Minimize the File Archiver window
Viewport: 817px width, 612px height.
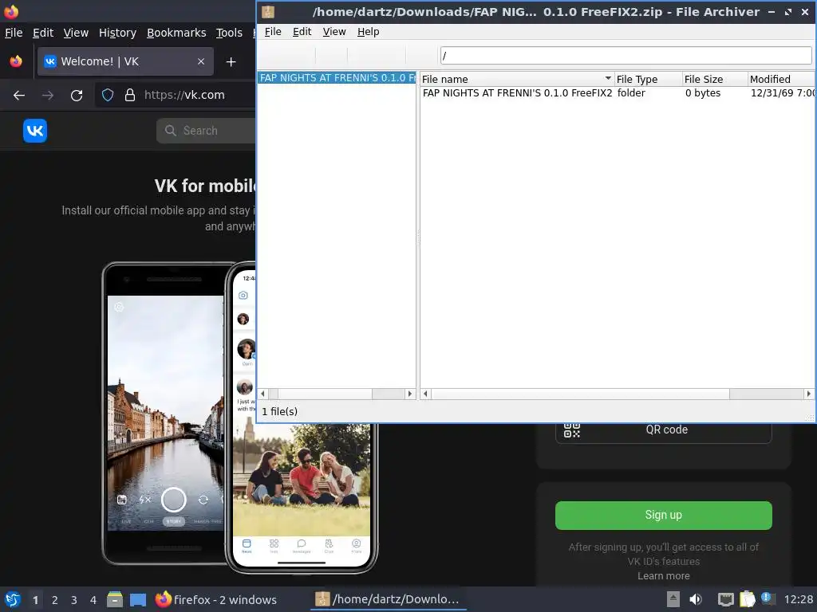click(x=772, y=11)
